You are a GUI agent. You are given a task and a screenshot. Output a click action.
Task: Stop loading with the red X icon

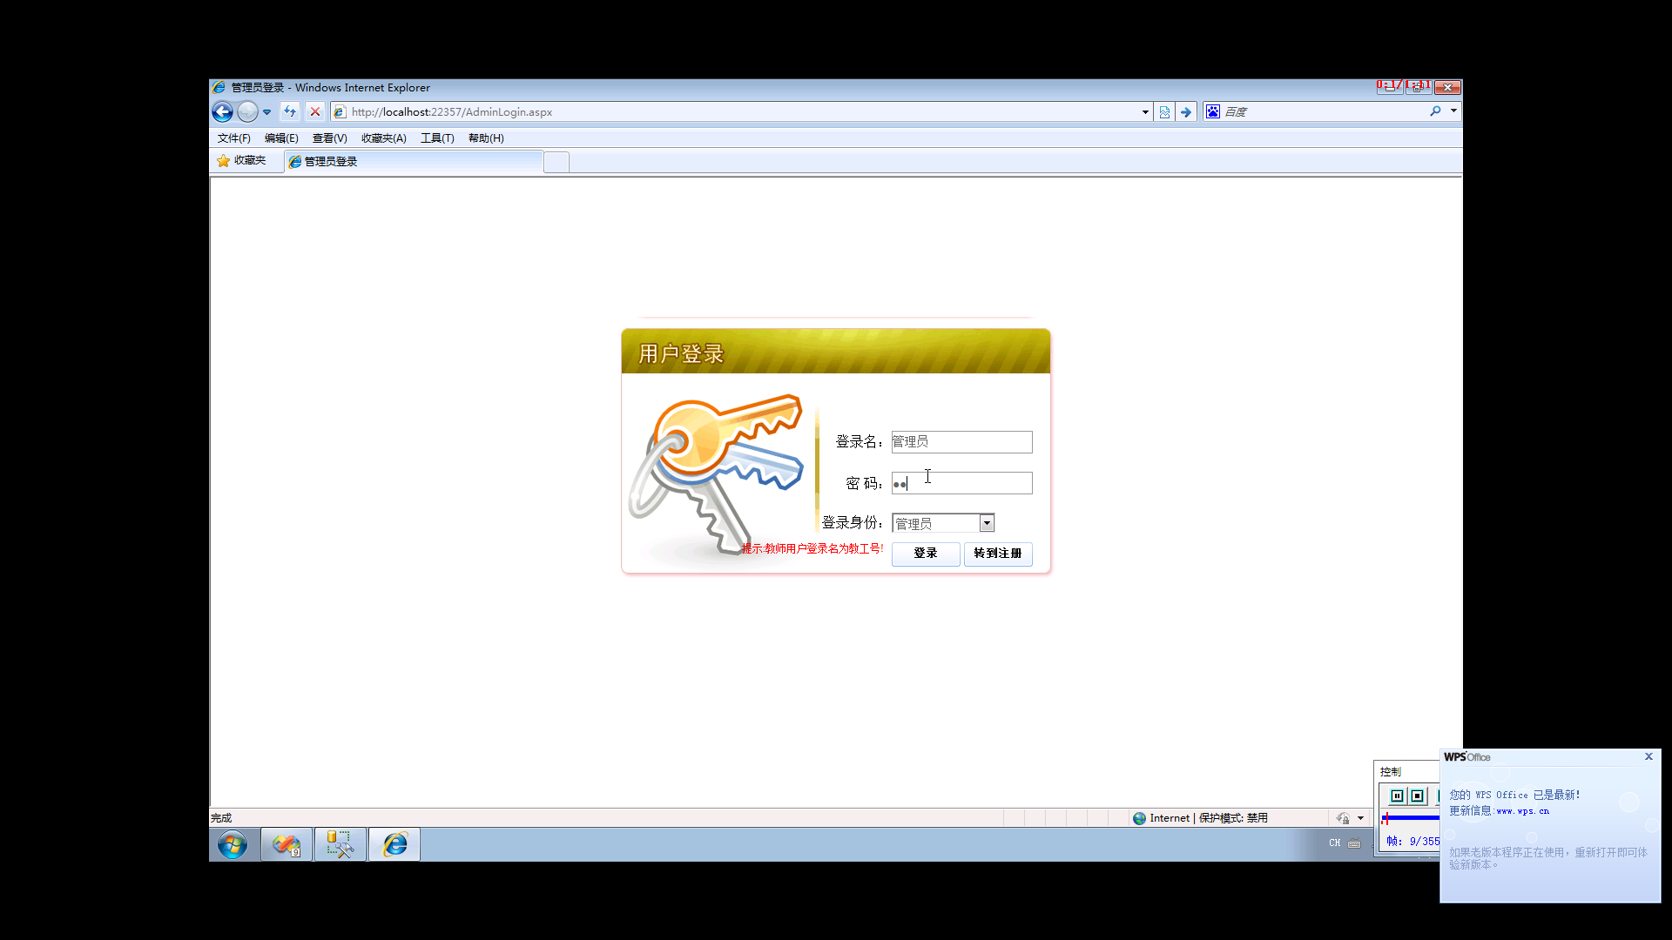[x=315, y=111]
